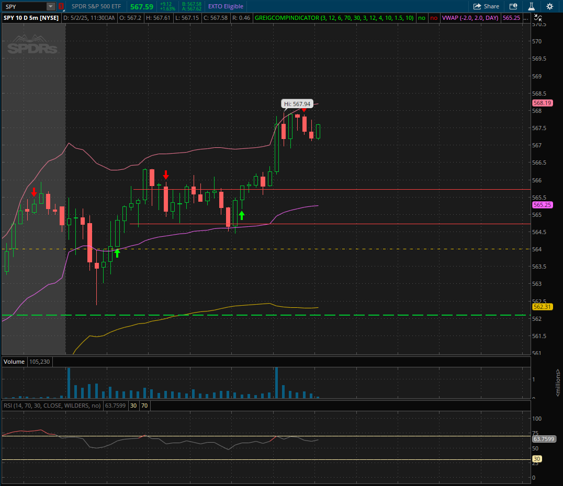Click the Volume panel label
563x486 pixels.
click(14, 362)
